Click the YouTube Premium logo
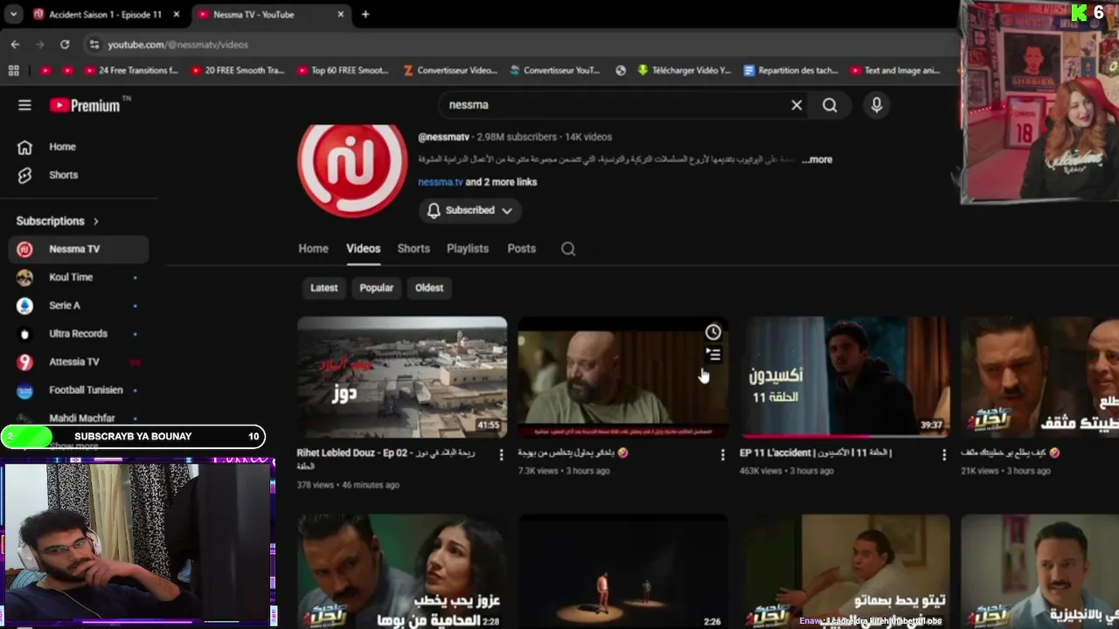This screenshot has width=1119, height=629. point(85,106)
